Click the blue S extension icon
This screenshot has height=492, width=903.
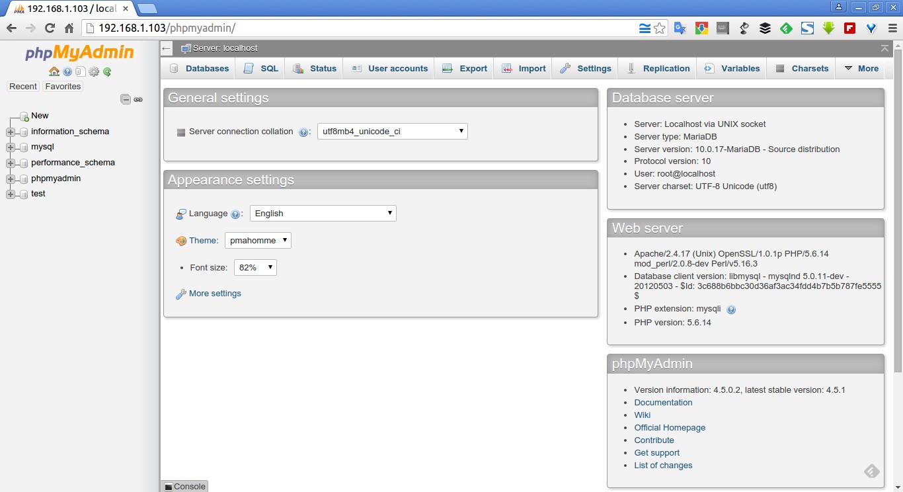coord(807,28)
